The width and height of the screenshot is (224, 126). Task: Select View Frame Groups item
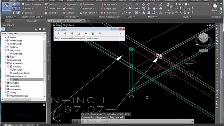click(19, 96)
